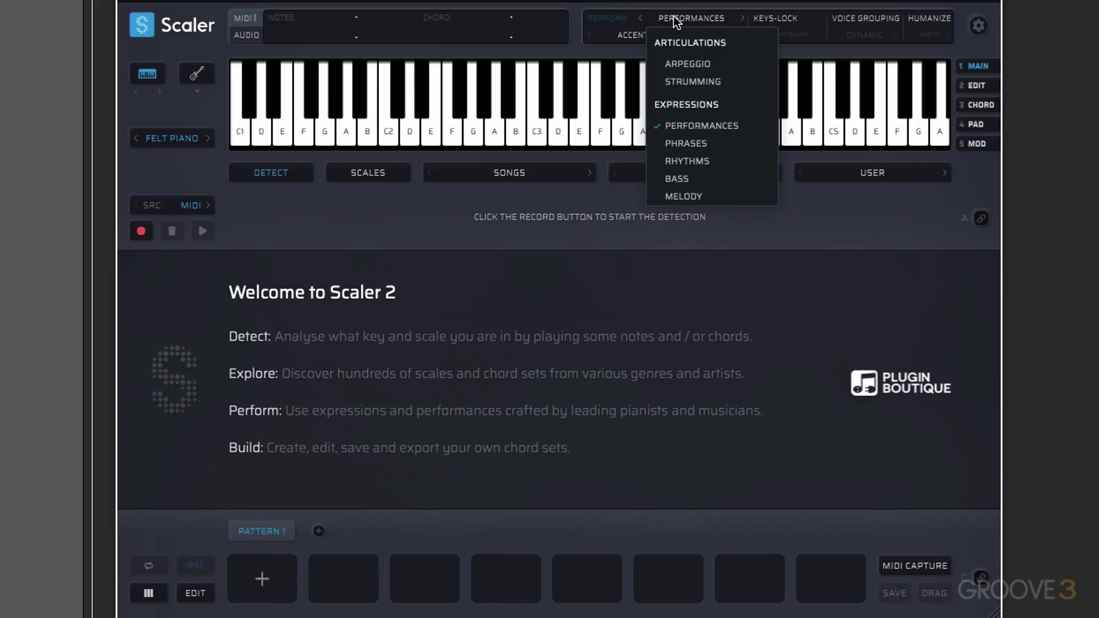Toggle MIDI input mode

244,18
